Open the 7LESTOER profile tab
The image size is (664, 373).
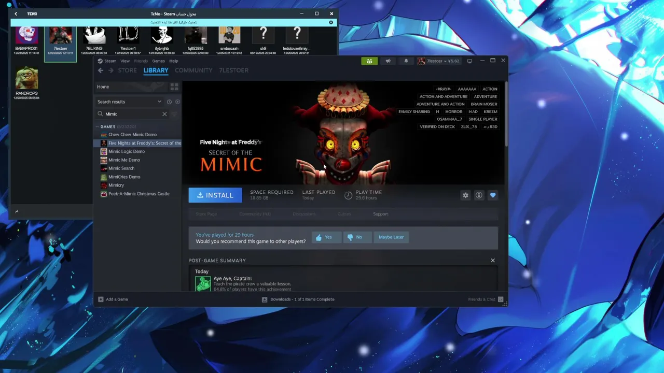pos(233,70)
